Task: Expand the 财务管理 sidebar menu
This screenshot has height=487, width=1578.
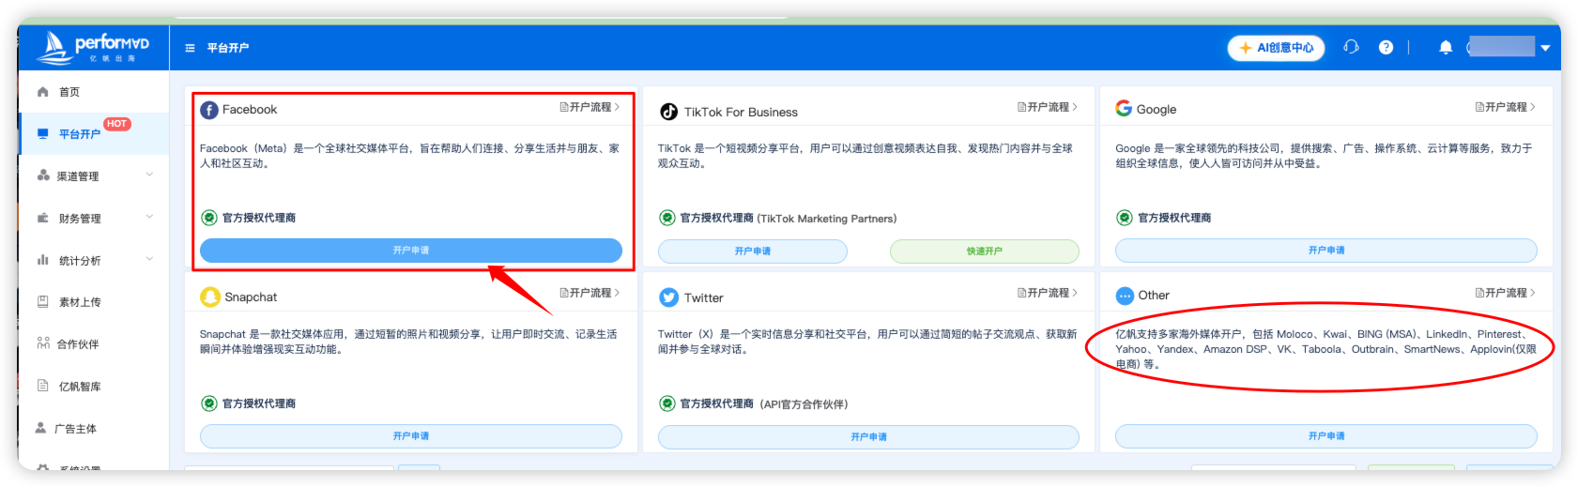Action: 93,219
